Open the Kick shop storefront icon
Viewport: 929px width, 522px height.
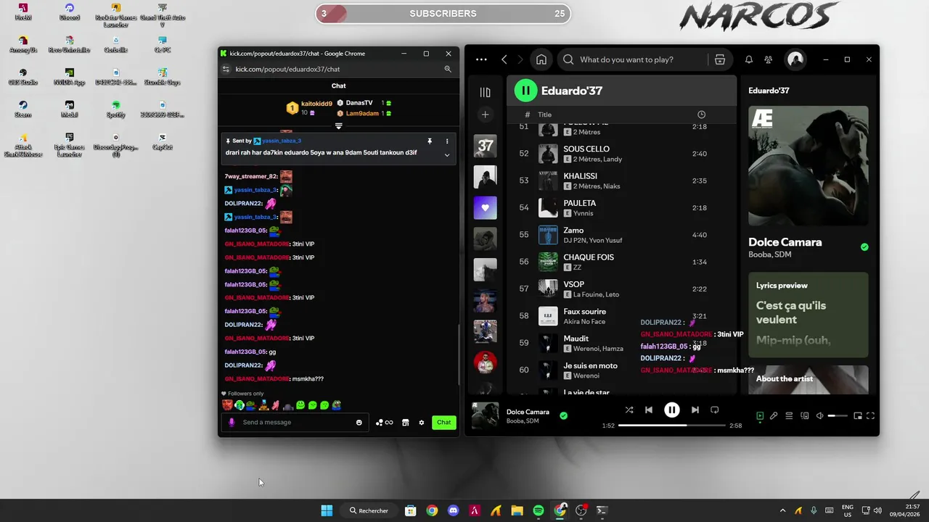pyautogui.click(x=406, y=423)
